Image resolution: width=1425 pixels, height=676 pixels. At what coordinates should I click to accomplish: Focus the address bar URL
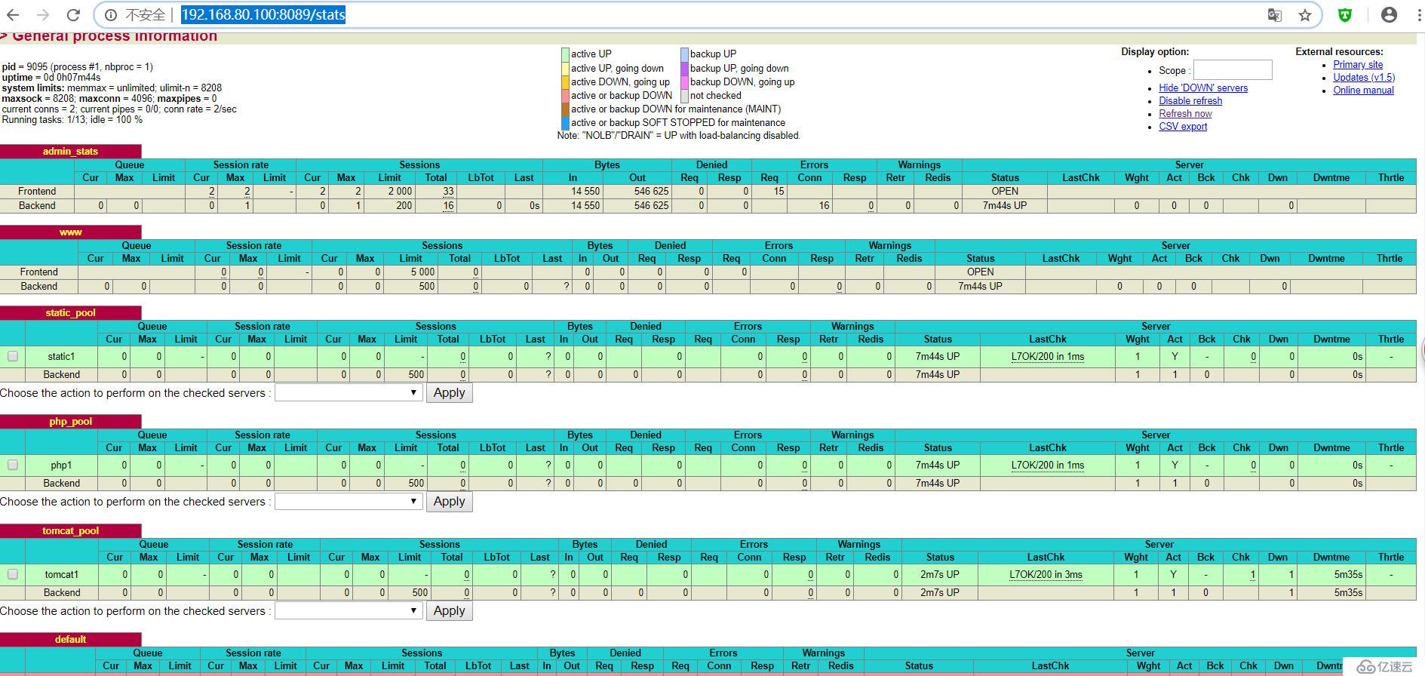tap(263, 14)
